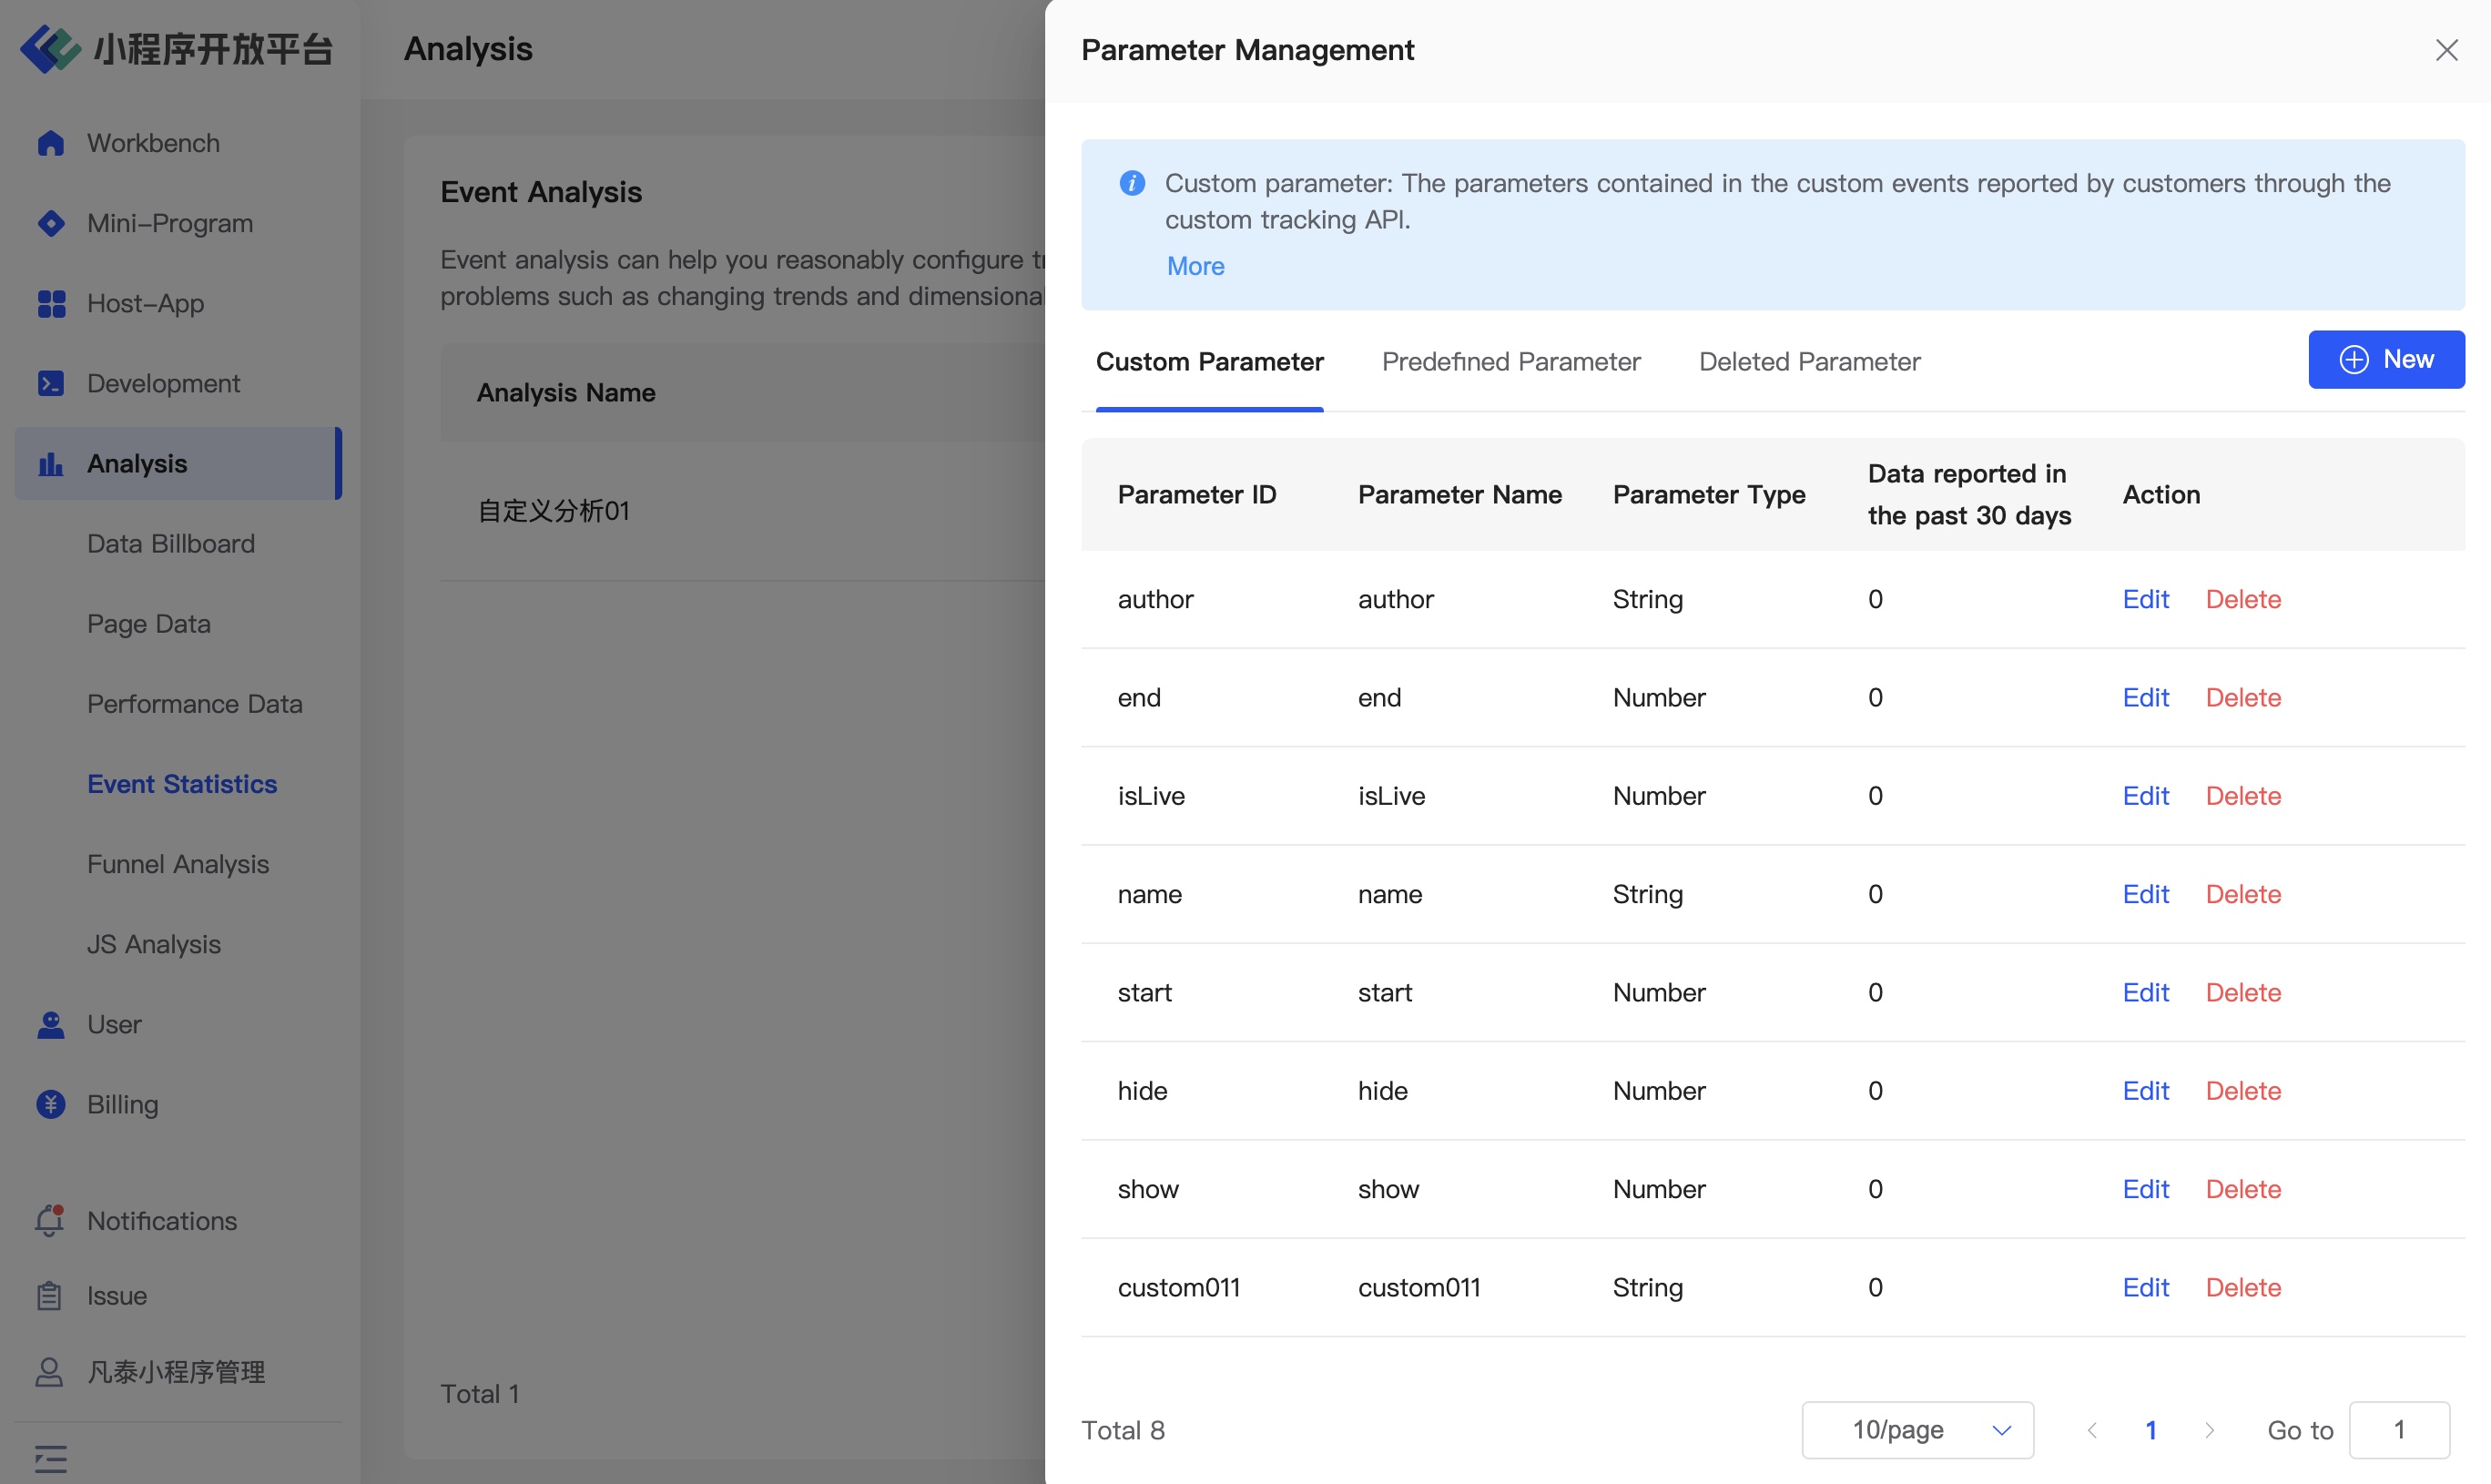The width and height of the screenshot is (2491, 1484).
Task: Open Workbench in the sidebar
Action: click(x=178, y=143)
